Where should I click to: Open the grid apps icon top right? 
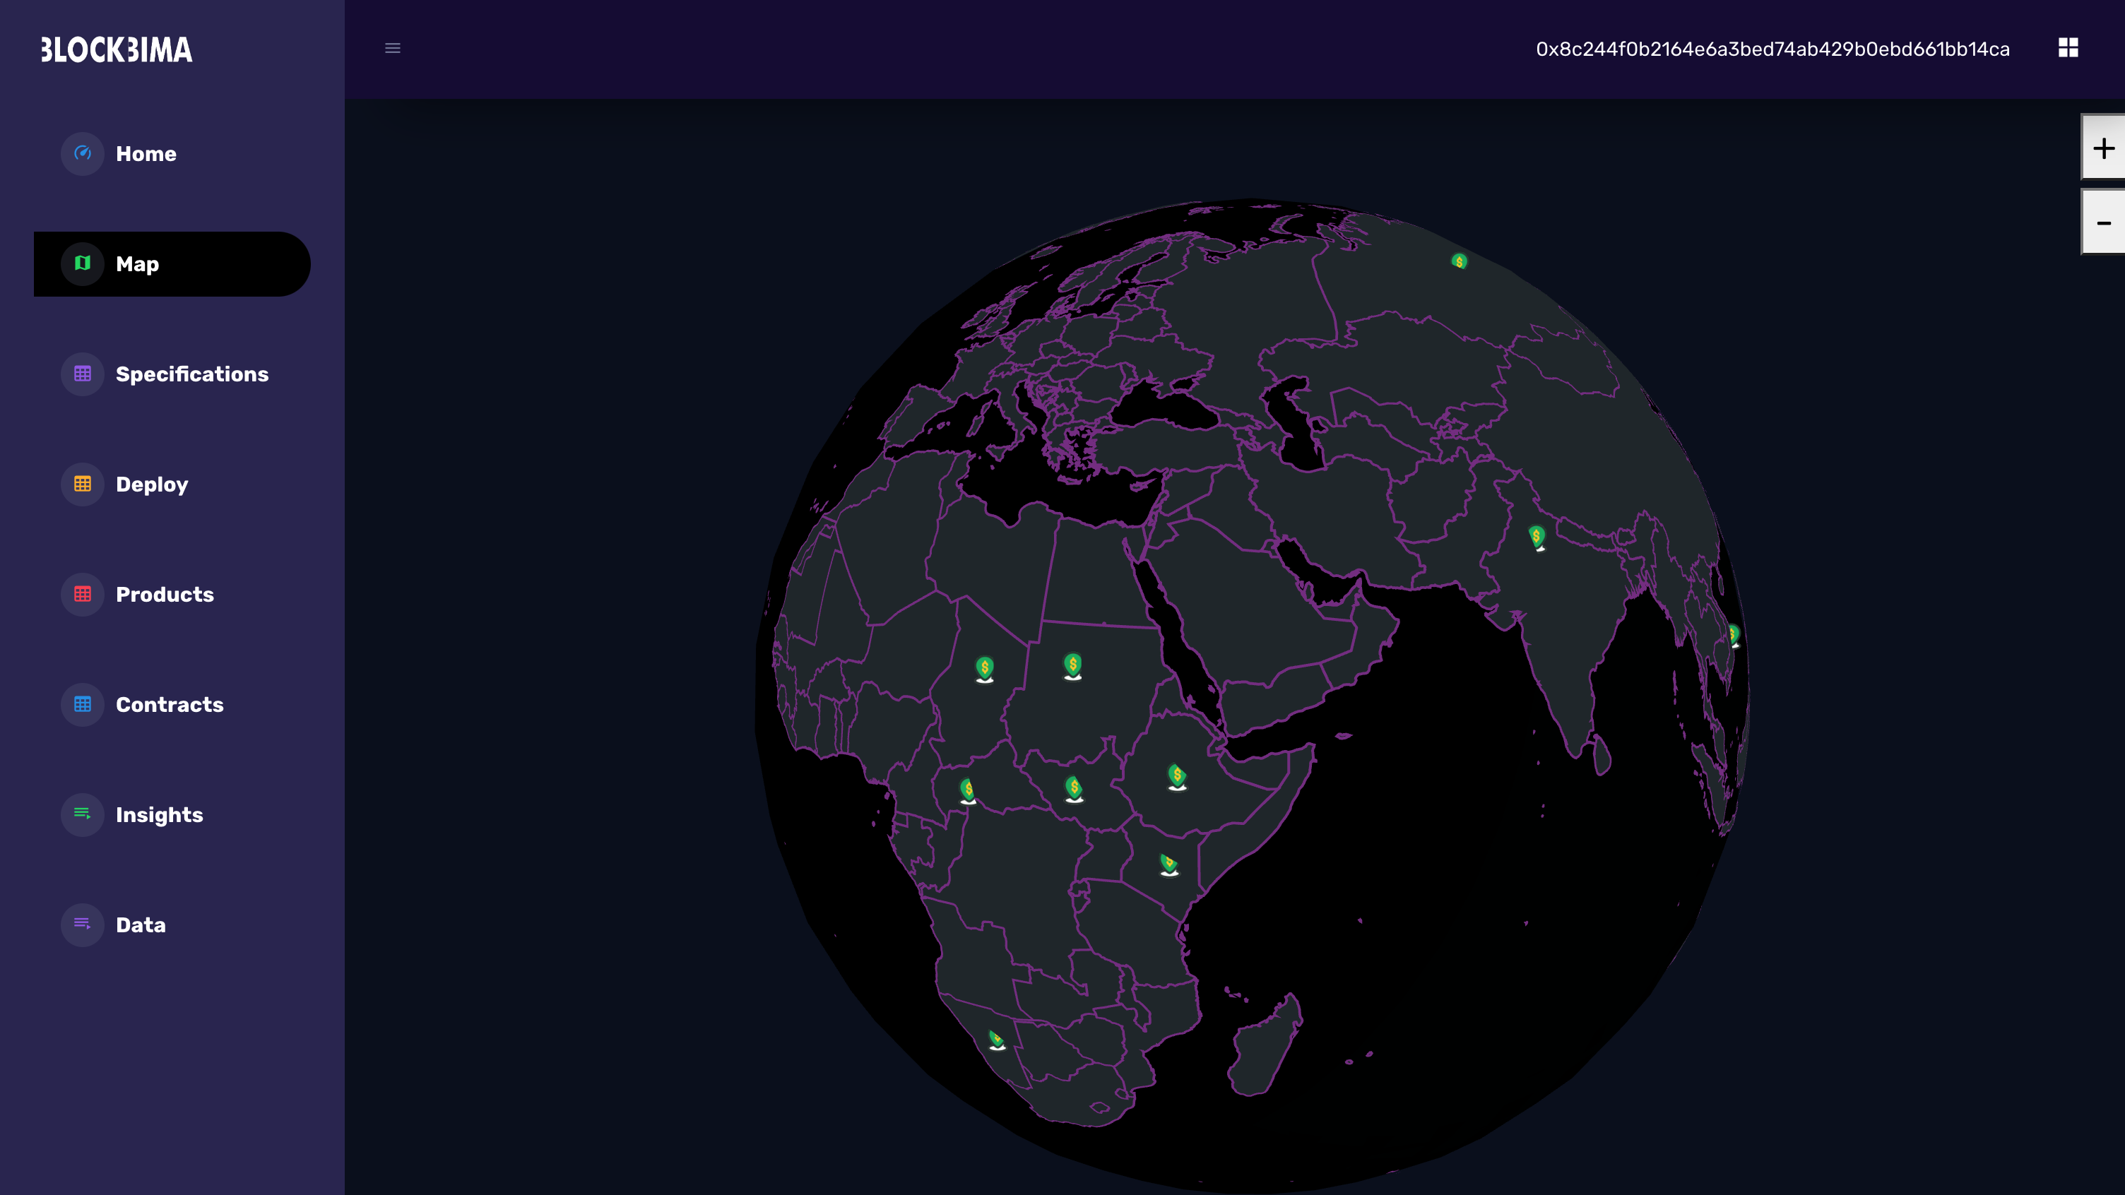point(2067,48)
